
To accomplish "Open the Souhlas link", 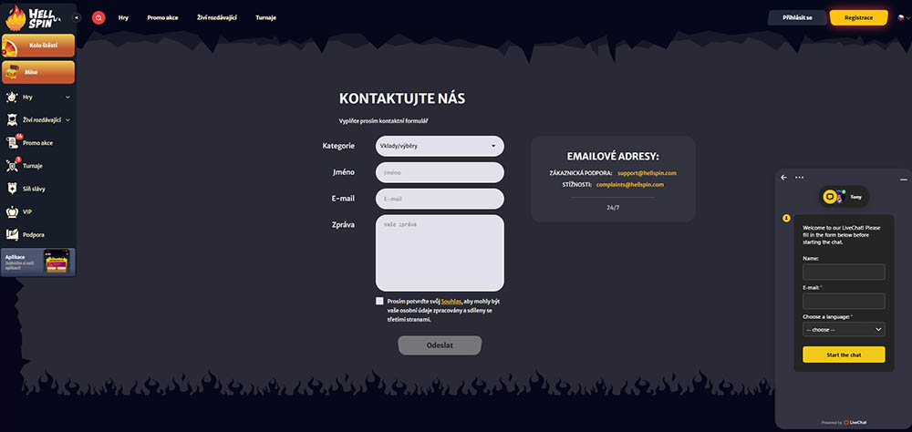I will point(451,302).
